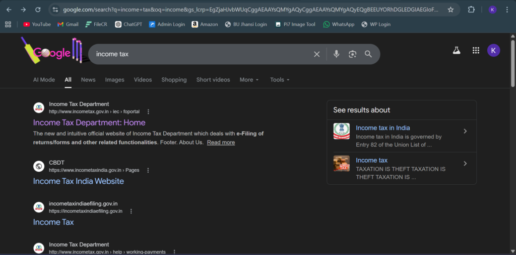Expand the More search filters dropdown

(x=249, y=80)
